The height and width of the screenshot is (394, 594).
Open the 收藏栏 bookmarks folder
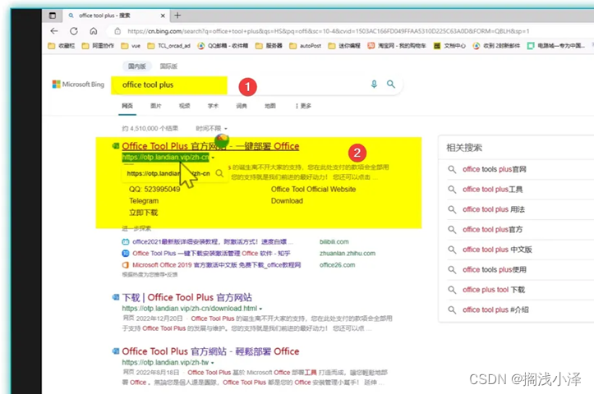(x=62, y=46)
